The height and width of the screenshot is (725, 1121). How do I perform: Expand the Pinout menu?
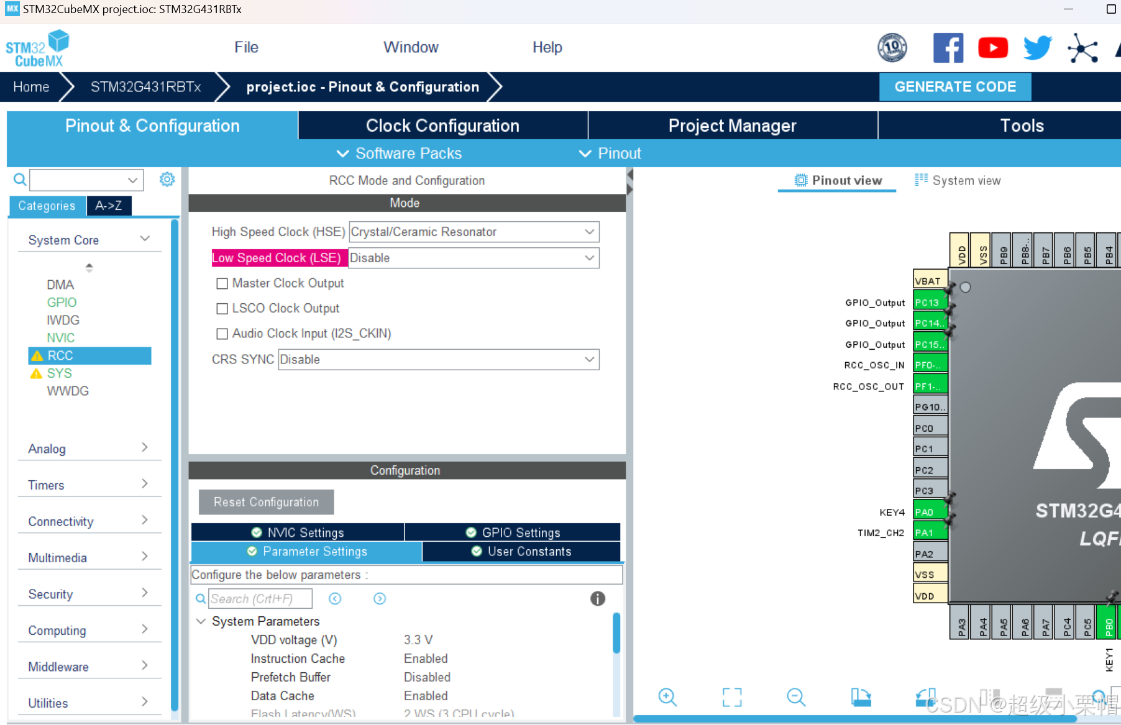610,153
